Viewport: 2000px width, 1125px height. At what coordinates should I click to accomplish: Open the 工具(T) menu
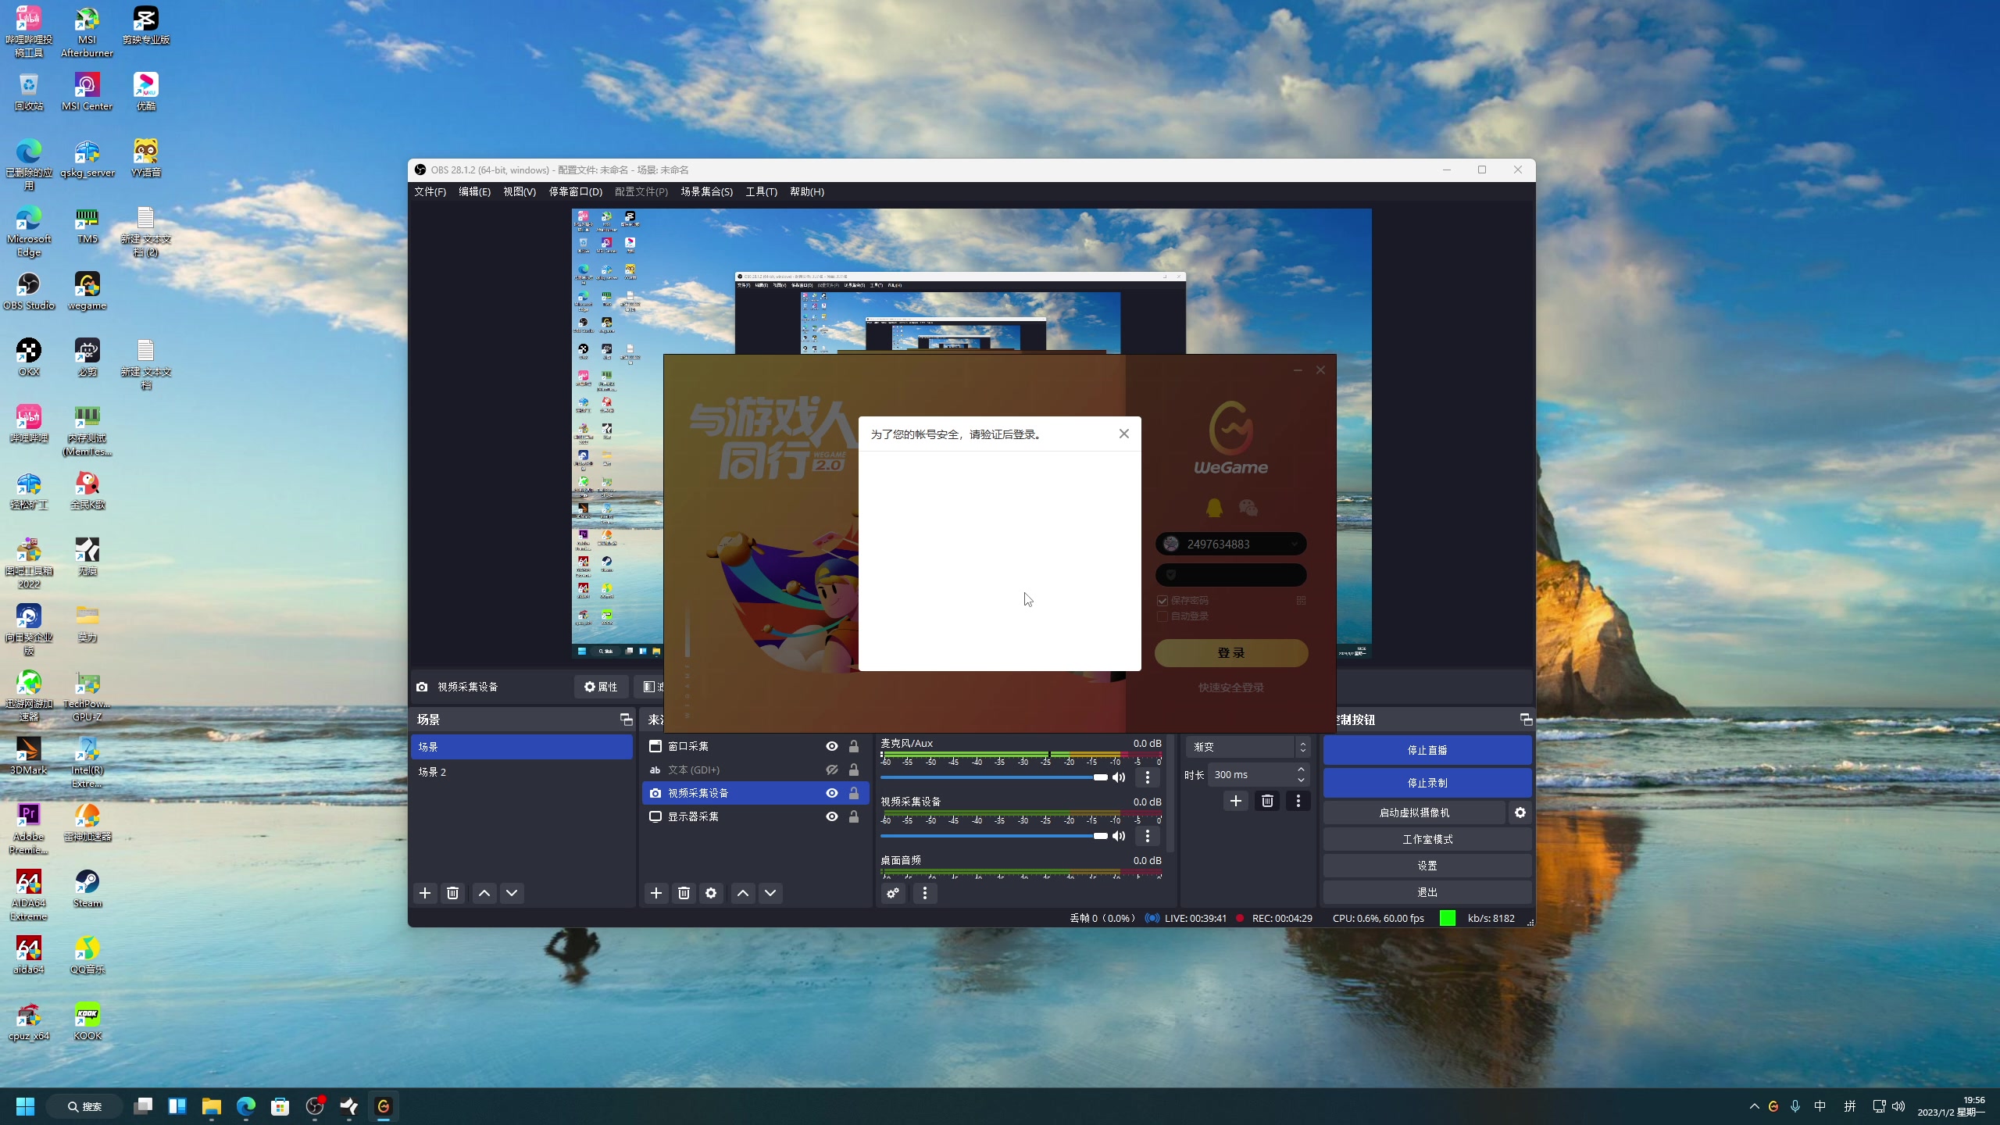pos(761,191)
